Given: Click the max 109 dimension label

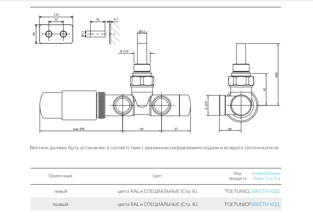Looking at the screenshot, I should pos(79,129).
